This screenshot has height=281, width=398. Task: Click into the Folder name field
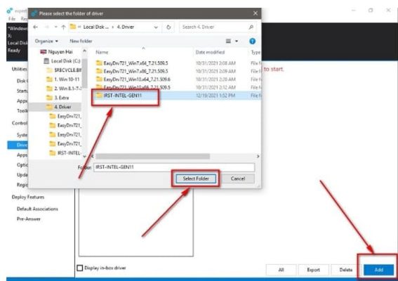pyautogui.click(x=174, y=167)
